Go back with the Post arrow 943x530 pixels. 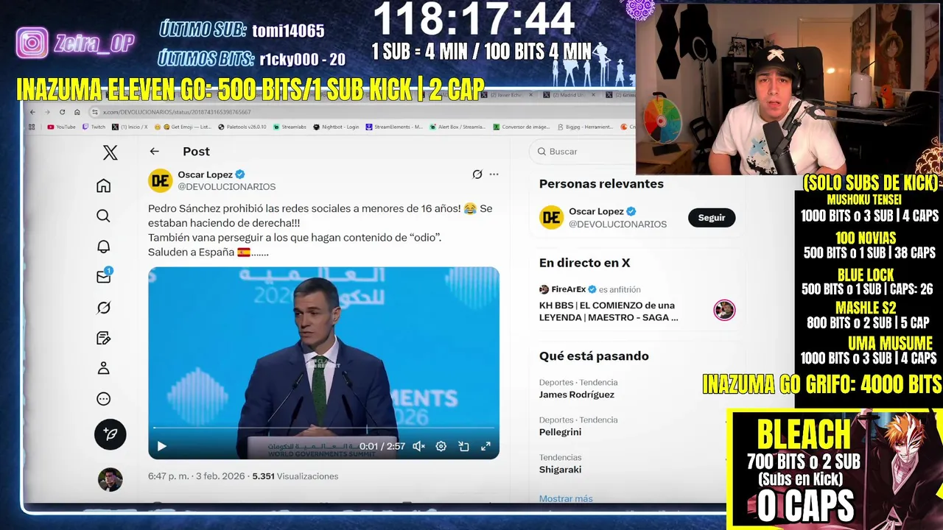[x=154, y=151]
